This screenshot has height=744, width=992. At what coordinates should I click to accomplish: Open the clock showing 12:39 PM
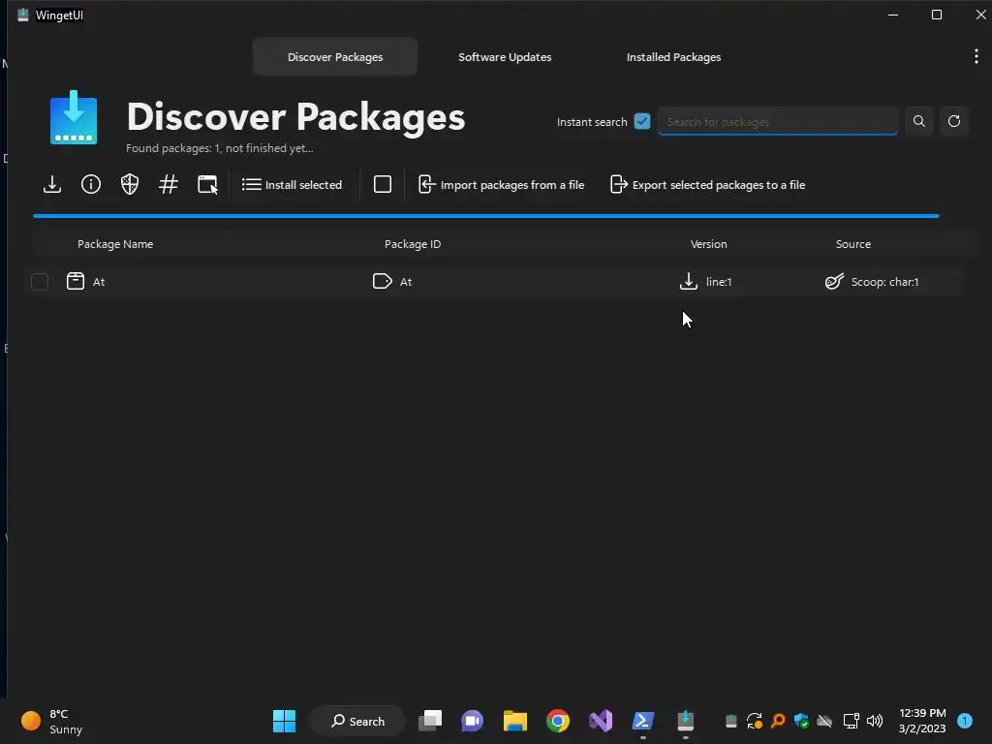(922, 721)
